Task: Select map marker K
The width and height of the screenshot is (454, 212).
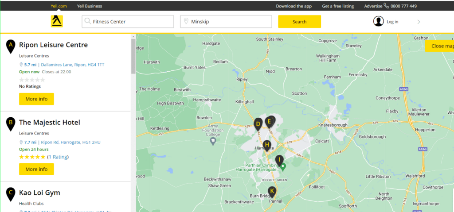Action: click(272, 192)
